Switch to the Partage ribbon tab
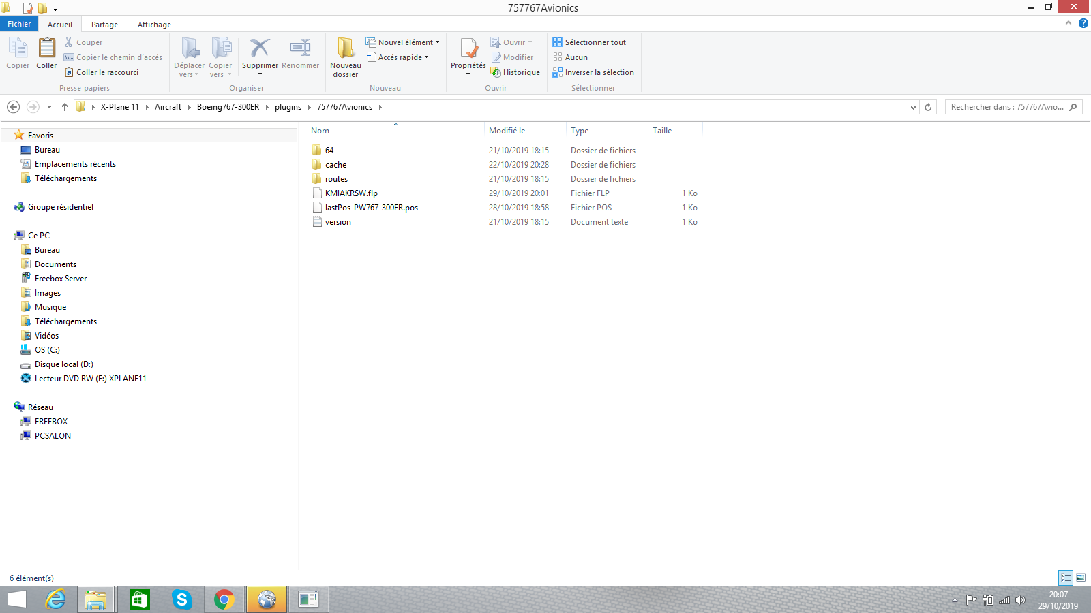The width and height of the screenshot is (1091, 613). [x=104, y=25]
